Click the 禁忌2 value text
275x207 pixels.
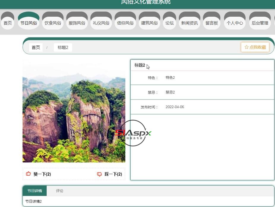(x=170, y=92)
